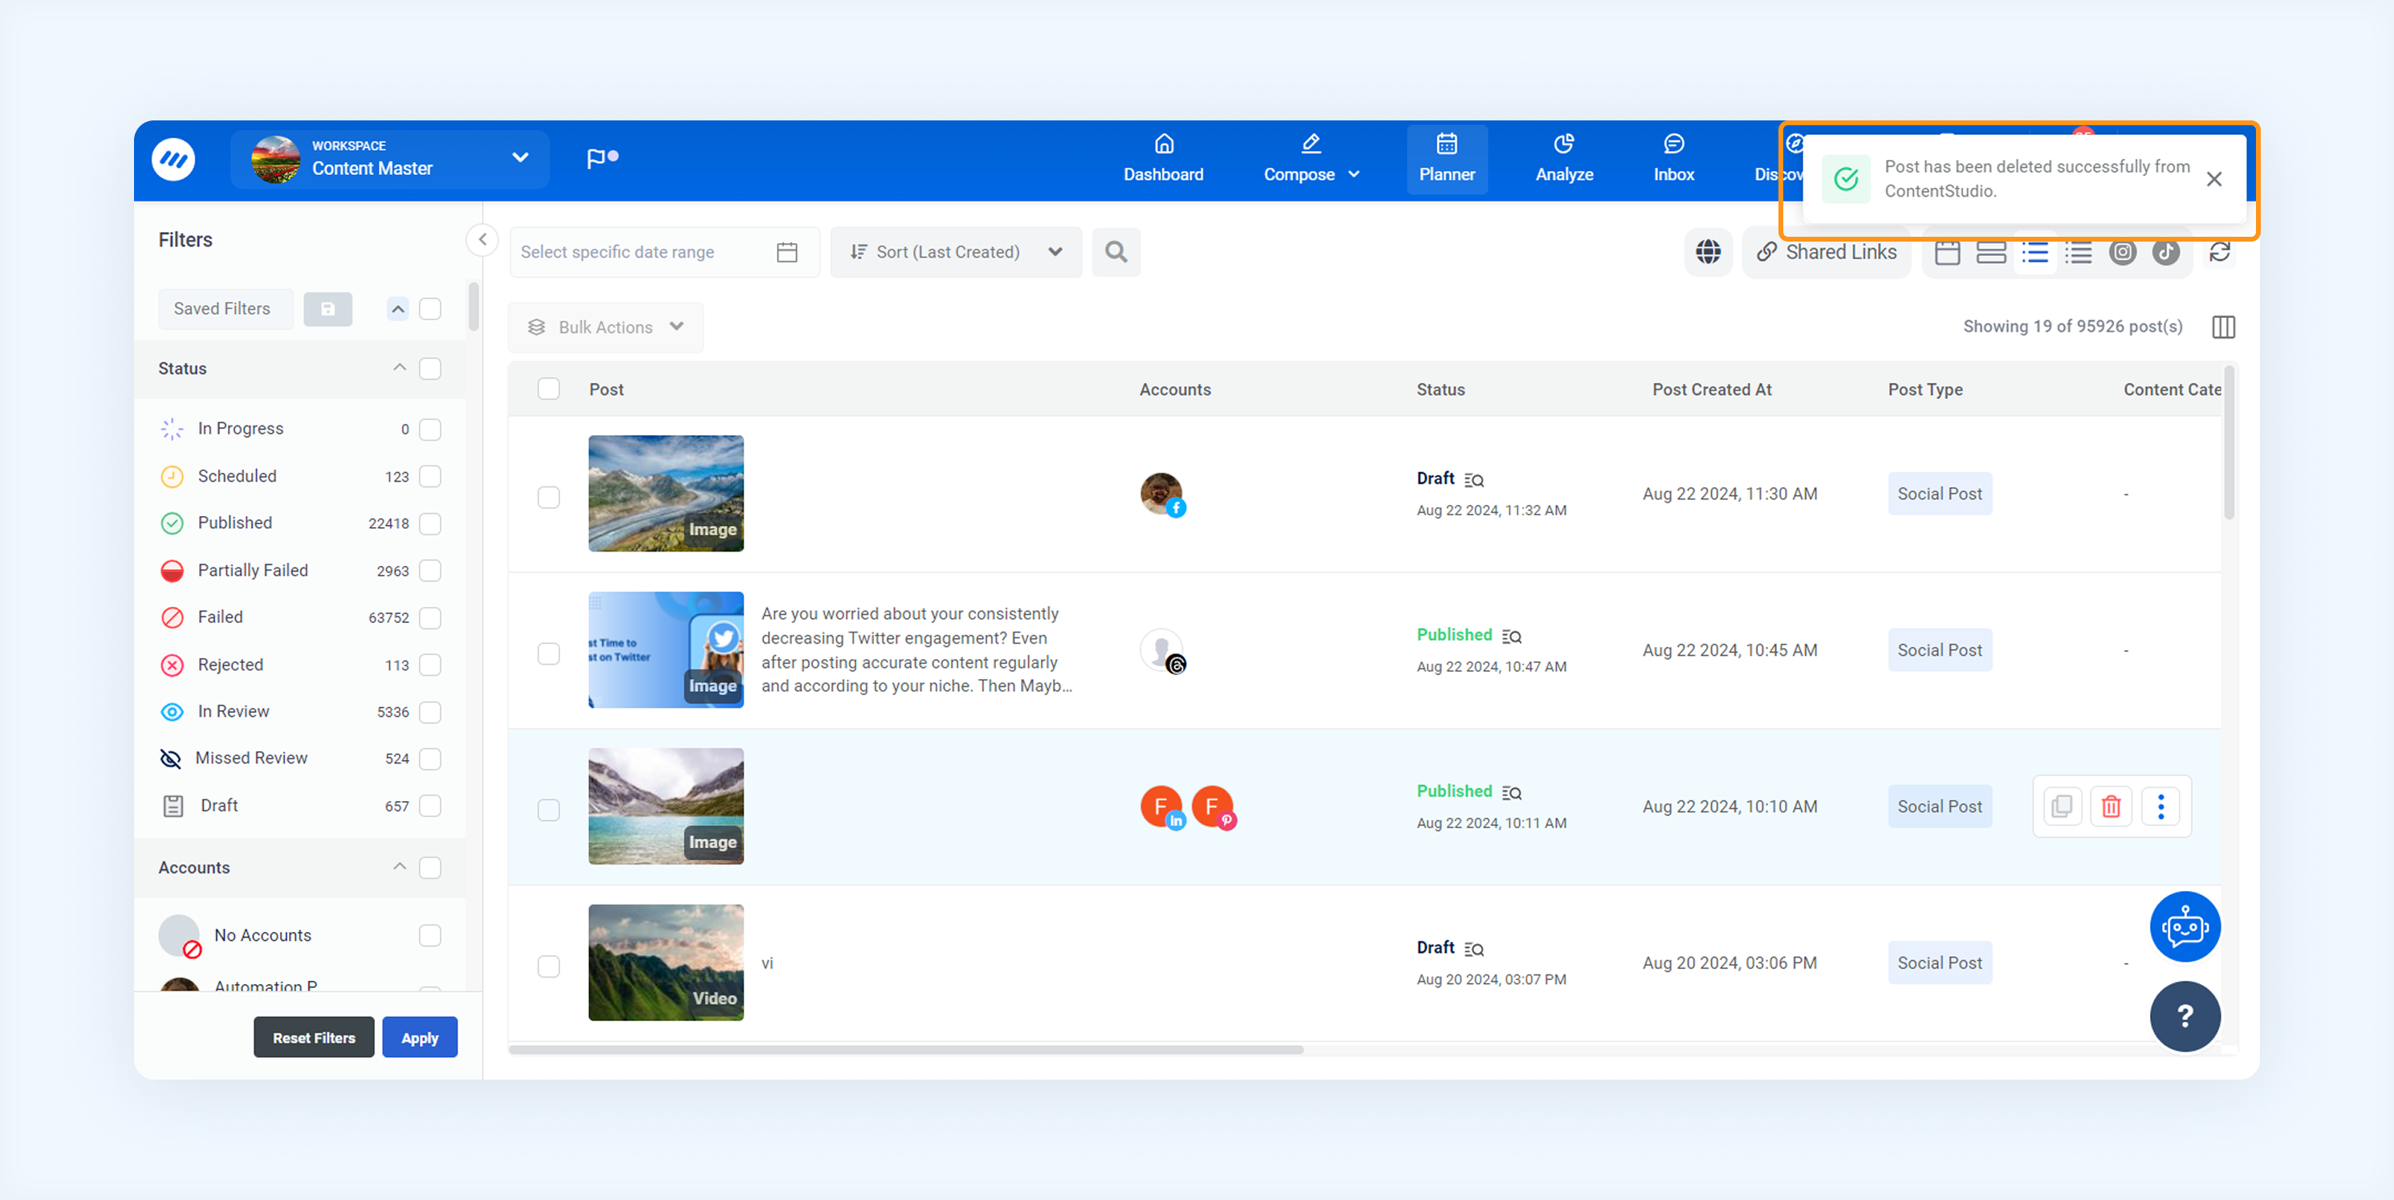
Task: Open more options for 10:10 AM post
Action: (x=2160, y=806)
